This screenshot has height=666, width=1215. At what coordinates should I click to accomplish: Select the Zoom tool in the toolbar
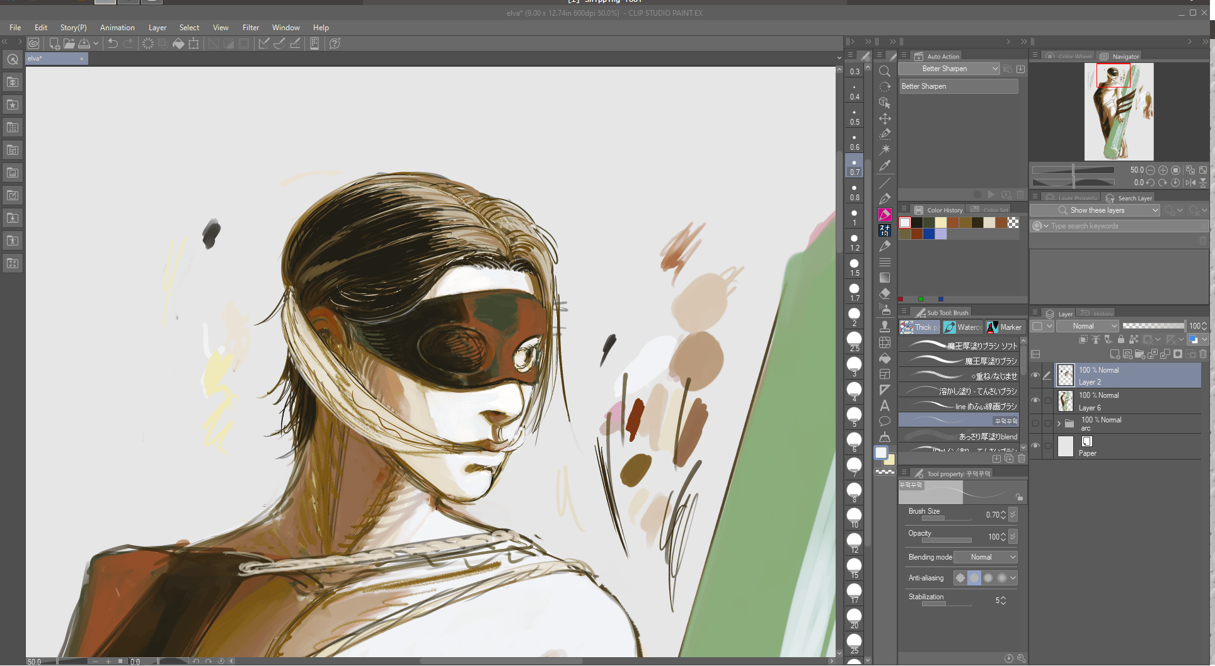[x=885, y=71]
